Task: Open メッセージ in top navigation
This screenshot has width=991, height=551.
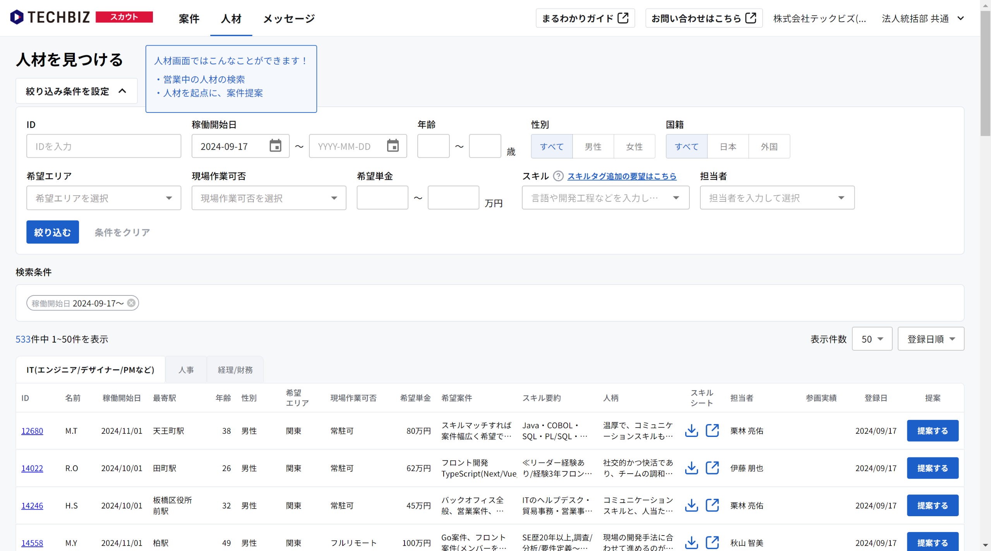Action: pyautogui.click(x=289, y=18)
